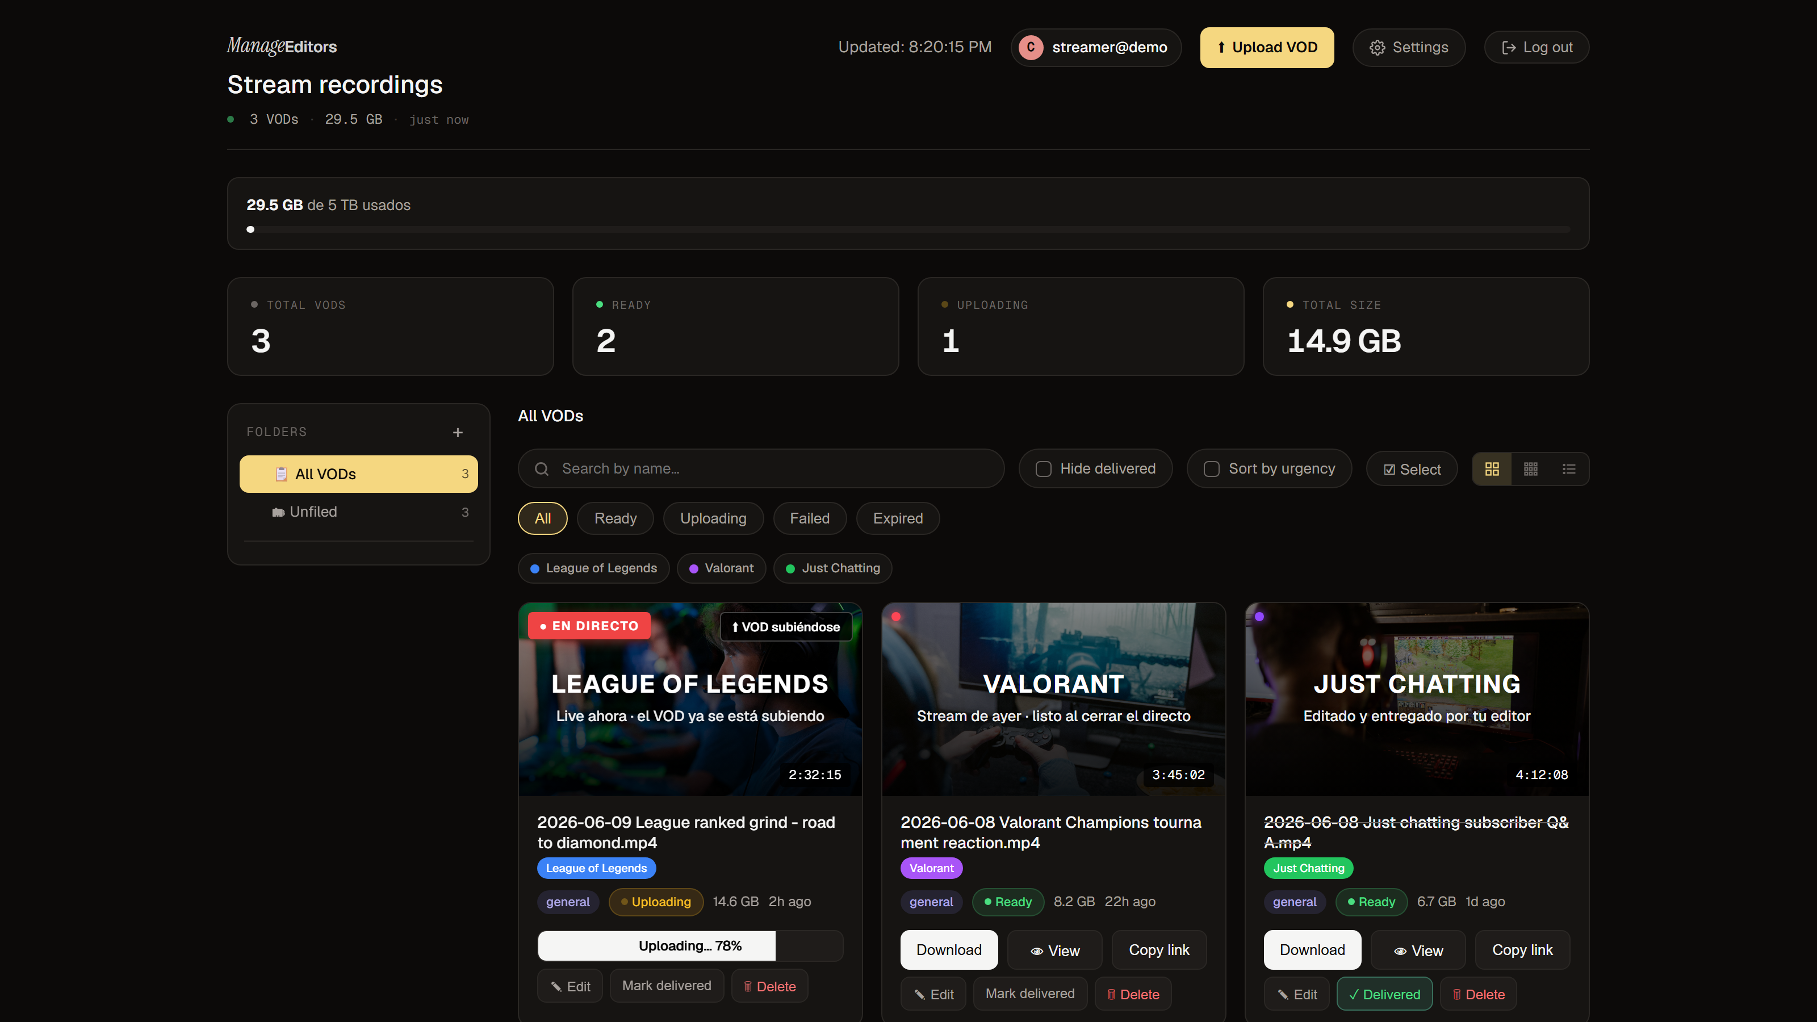Image resolution: width=1817 pixels, height=1022 pixels.
Task: Click the purple Valorant card tag
Action: (x=931, y=868)
